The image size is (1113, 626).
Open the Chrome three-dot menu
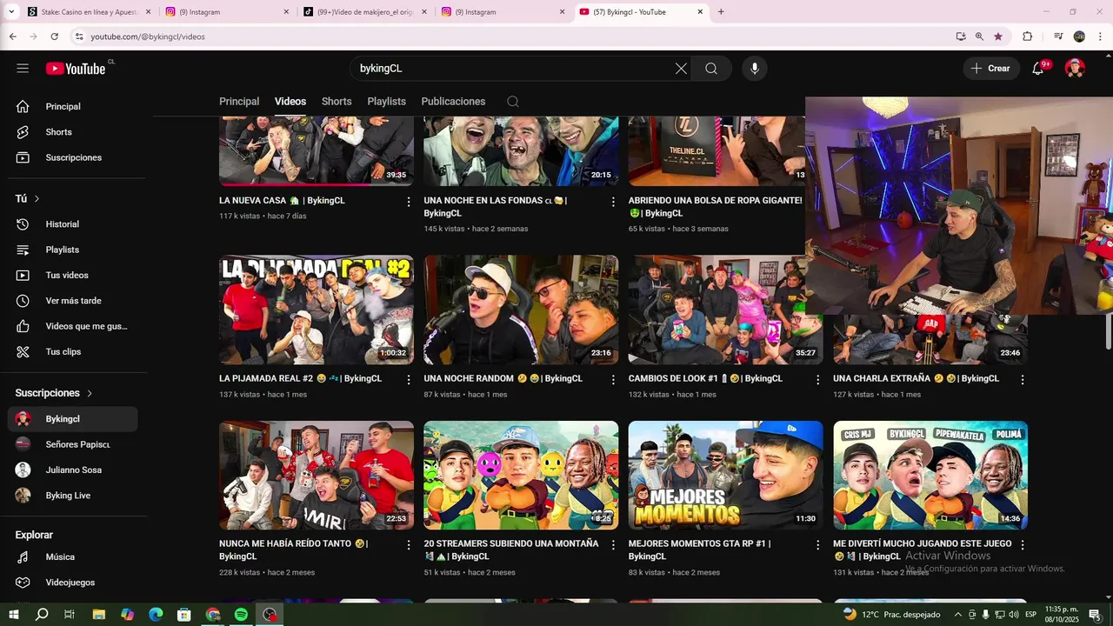(x=1098, y=37)
